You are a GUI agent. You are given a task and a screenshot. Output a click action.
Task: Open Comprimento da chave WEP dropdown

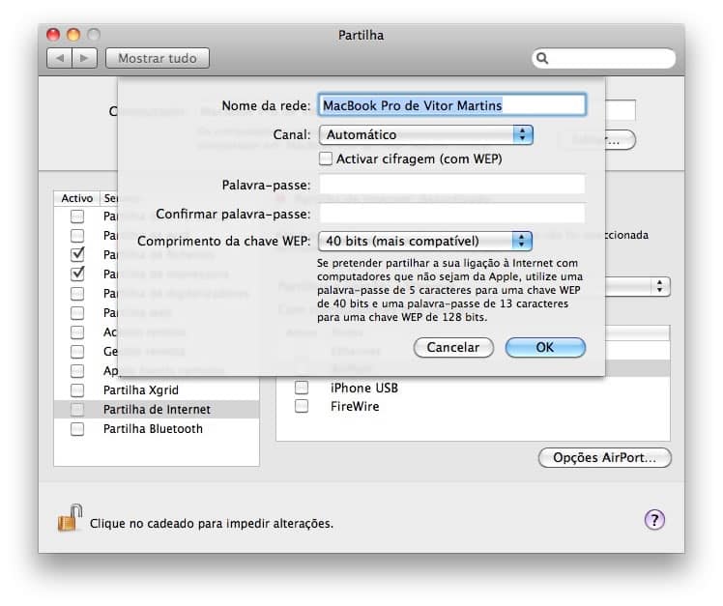pyautogui.click(x=425, y=241)
